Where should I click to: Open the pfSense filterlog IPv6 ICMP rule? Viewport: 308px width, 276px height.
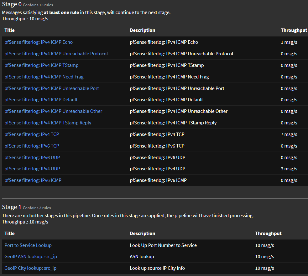click(x=33, y=180)
